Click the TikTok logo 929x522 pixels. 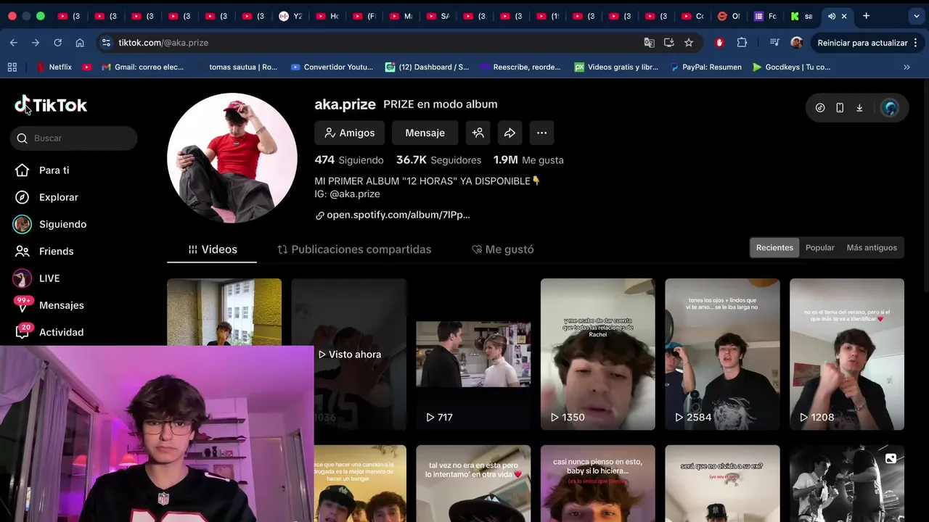point(51,105)
